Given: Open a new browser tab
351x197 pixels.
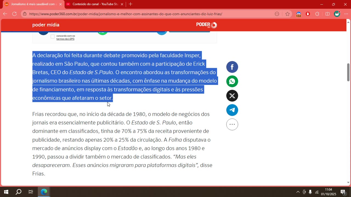Looking at the screenshot, I should point(131,4).
